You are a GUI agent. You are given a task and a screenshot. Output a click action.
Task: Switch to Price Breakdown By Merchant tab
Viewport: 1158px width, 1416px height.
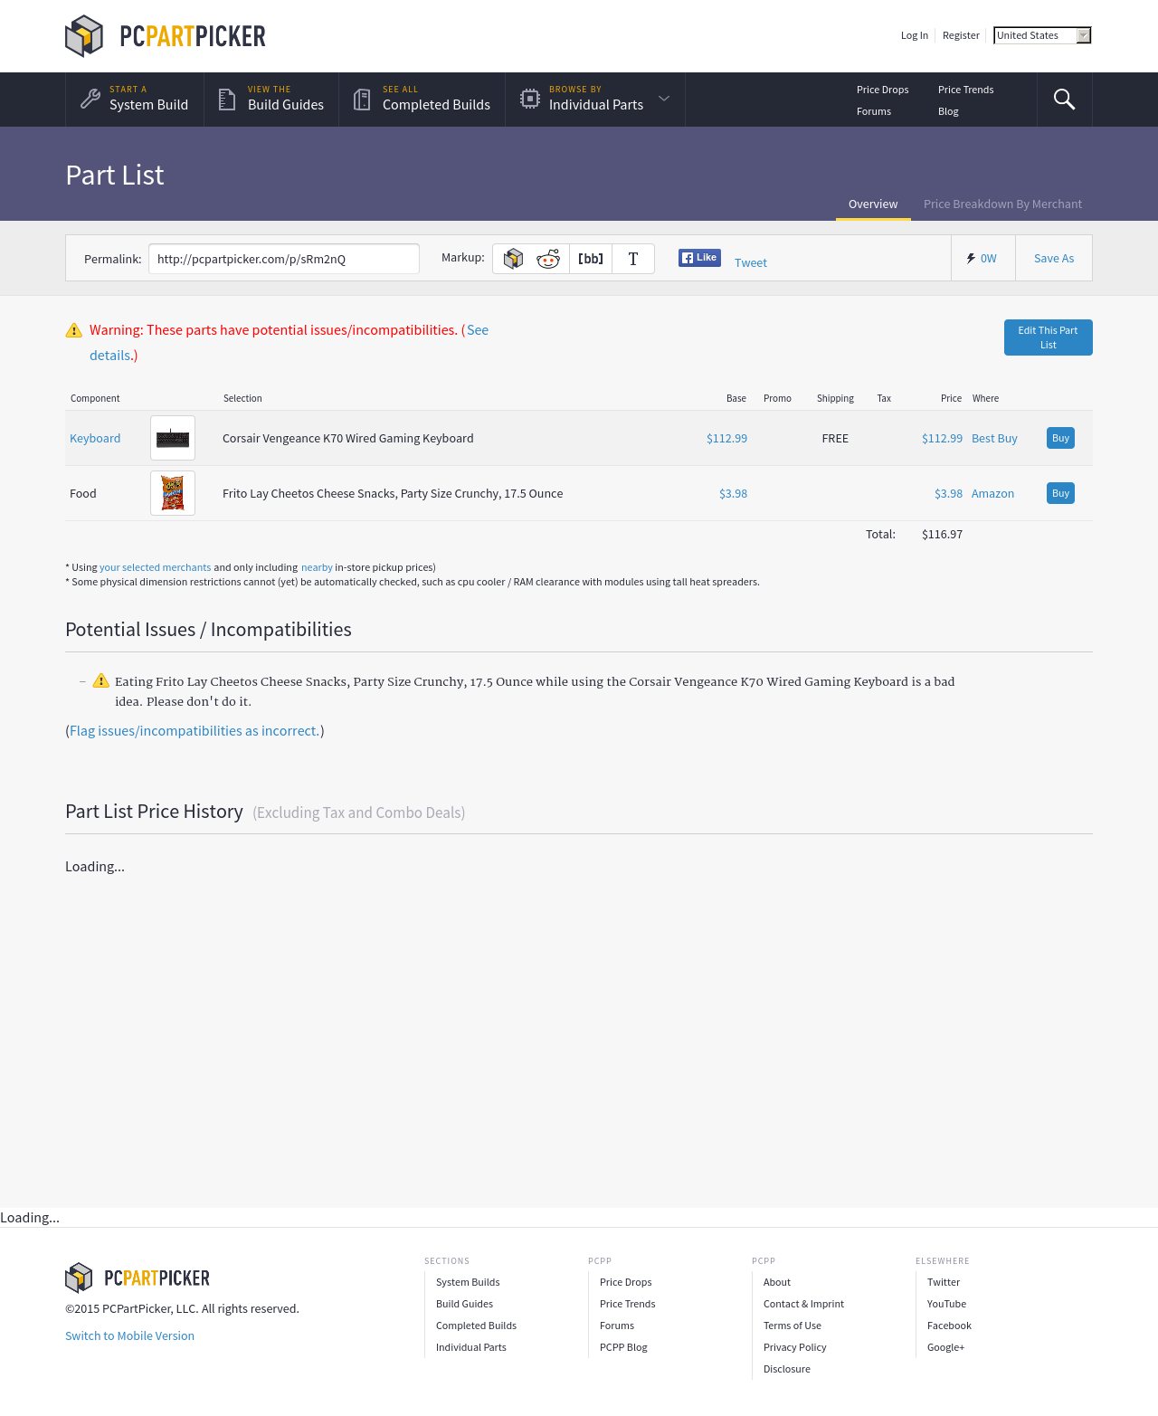(x=1002, y=204)
